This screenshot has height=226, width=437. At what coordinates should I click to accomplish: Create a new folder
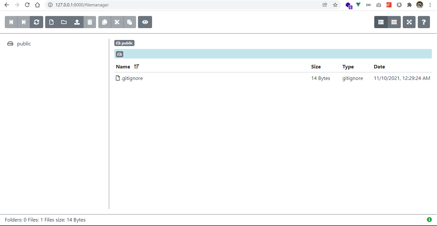point(64,22)
